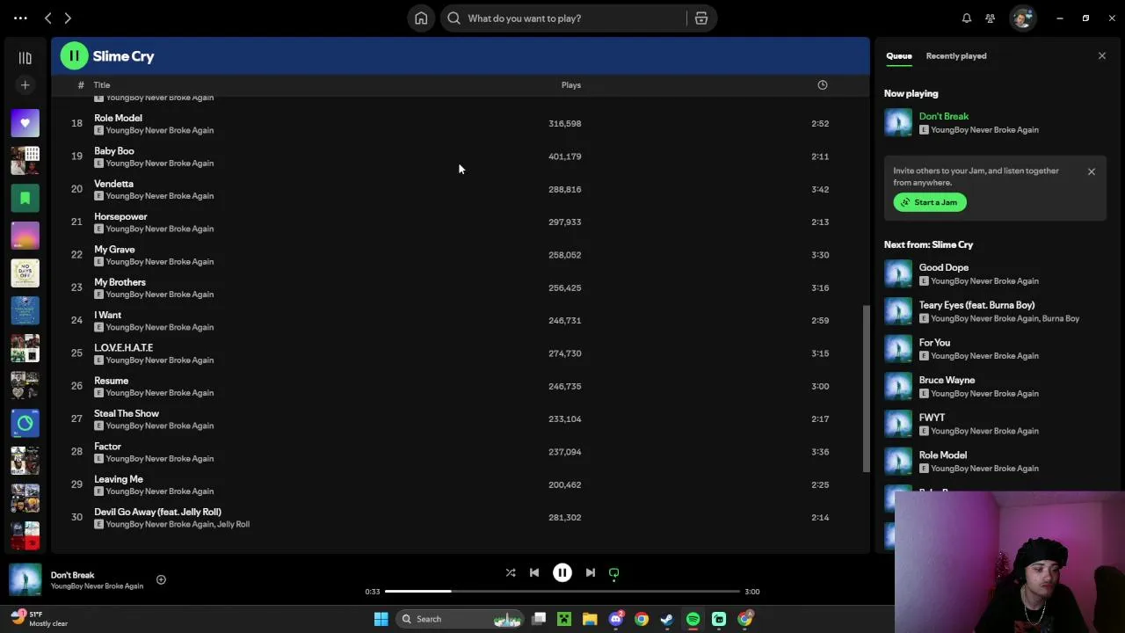The image size is (1125, 633).
Task: Open Steam from the taskbar
Action: pos(667,619)
